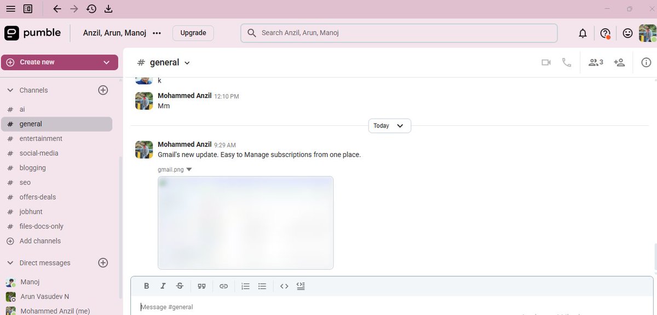Select the general channel in sidebar
657x315 pixels.
coord(57,124)
